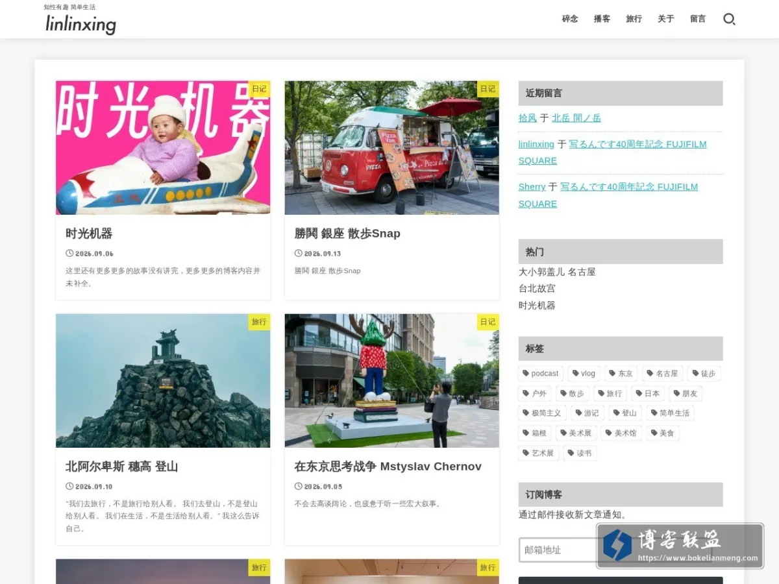Open post title 时光机器 in the card

point(89,234)
